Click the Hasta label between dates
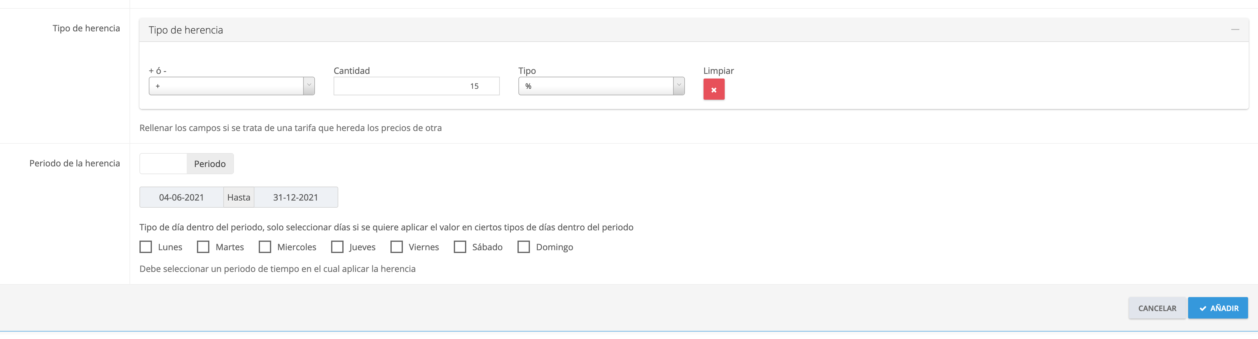This screenshot has width=1258, height=339. click(238, 197)
